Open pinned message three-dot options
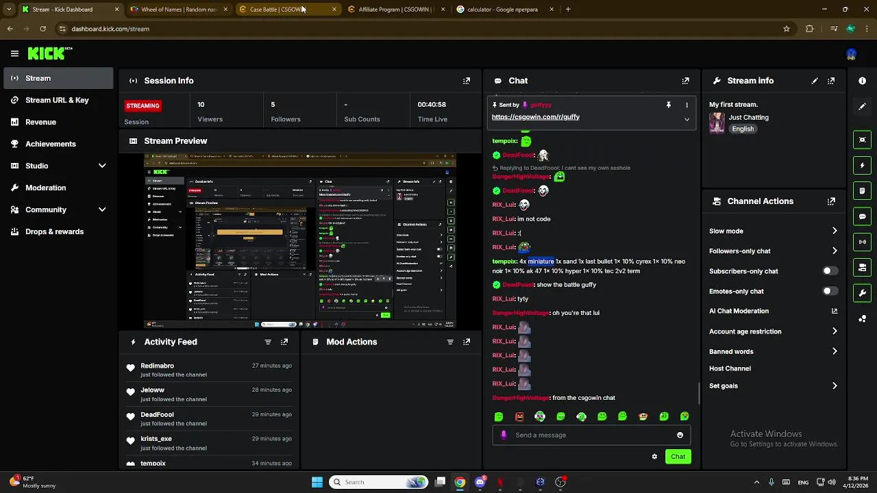Viewport: 877px width, 493px height. (687, 105)
